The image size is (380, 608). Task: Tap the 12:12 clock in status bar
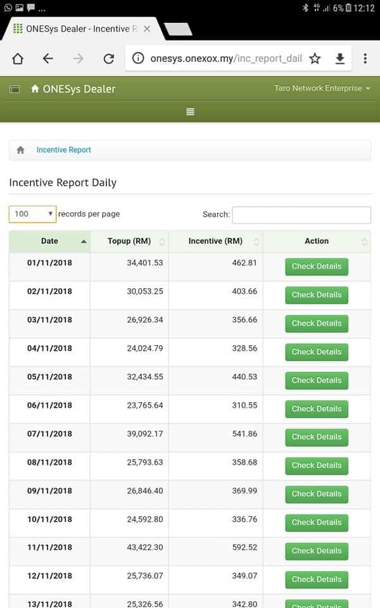click(x=364, y=8)
